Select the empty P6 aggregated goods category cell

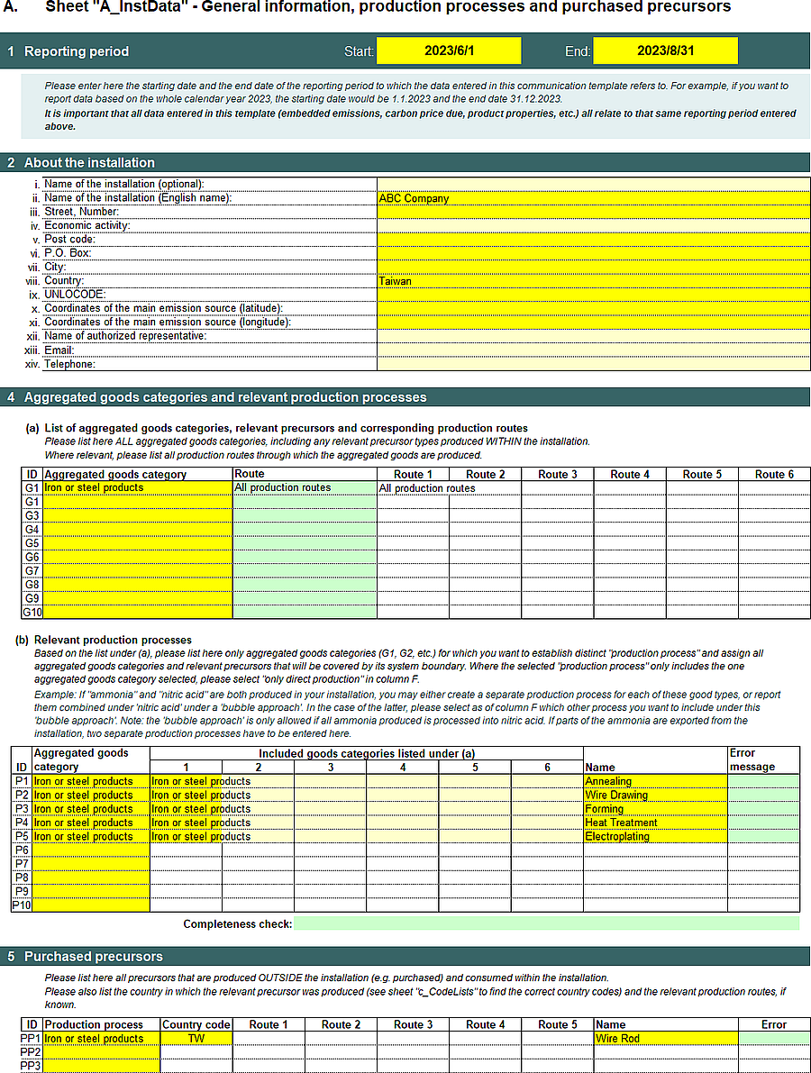click(91, 850)
